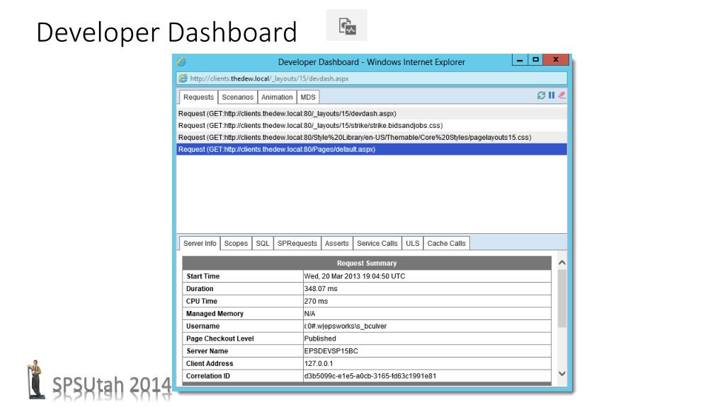View the Asserts tab
725x407 pixels.
point(336,244)
